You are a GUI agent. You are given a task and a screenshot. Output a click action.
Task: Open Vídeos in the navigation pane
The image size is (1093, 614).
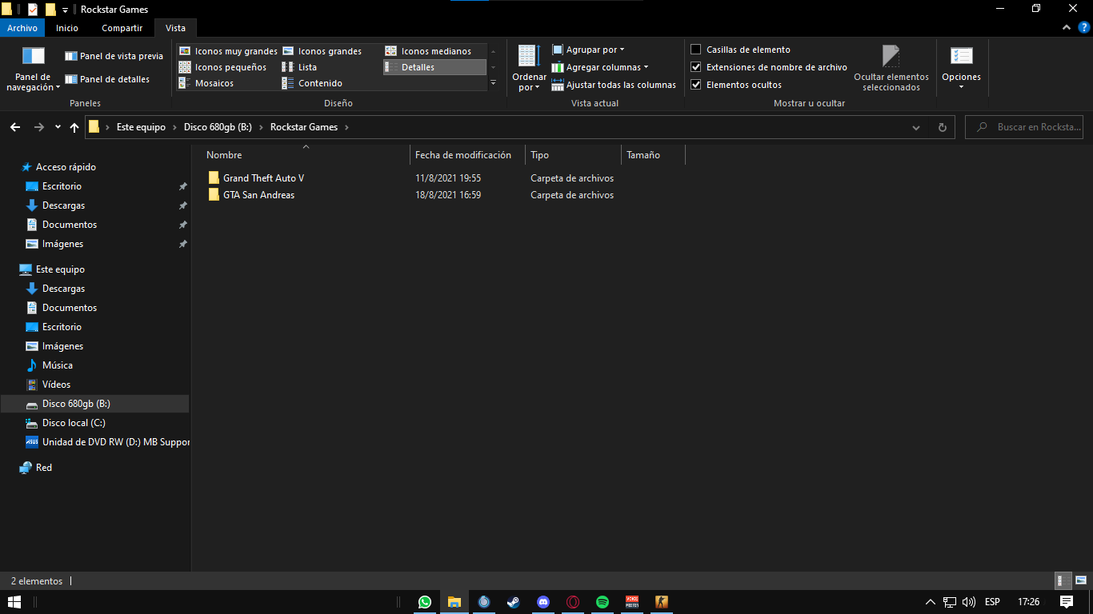click(56, 385)
